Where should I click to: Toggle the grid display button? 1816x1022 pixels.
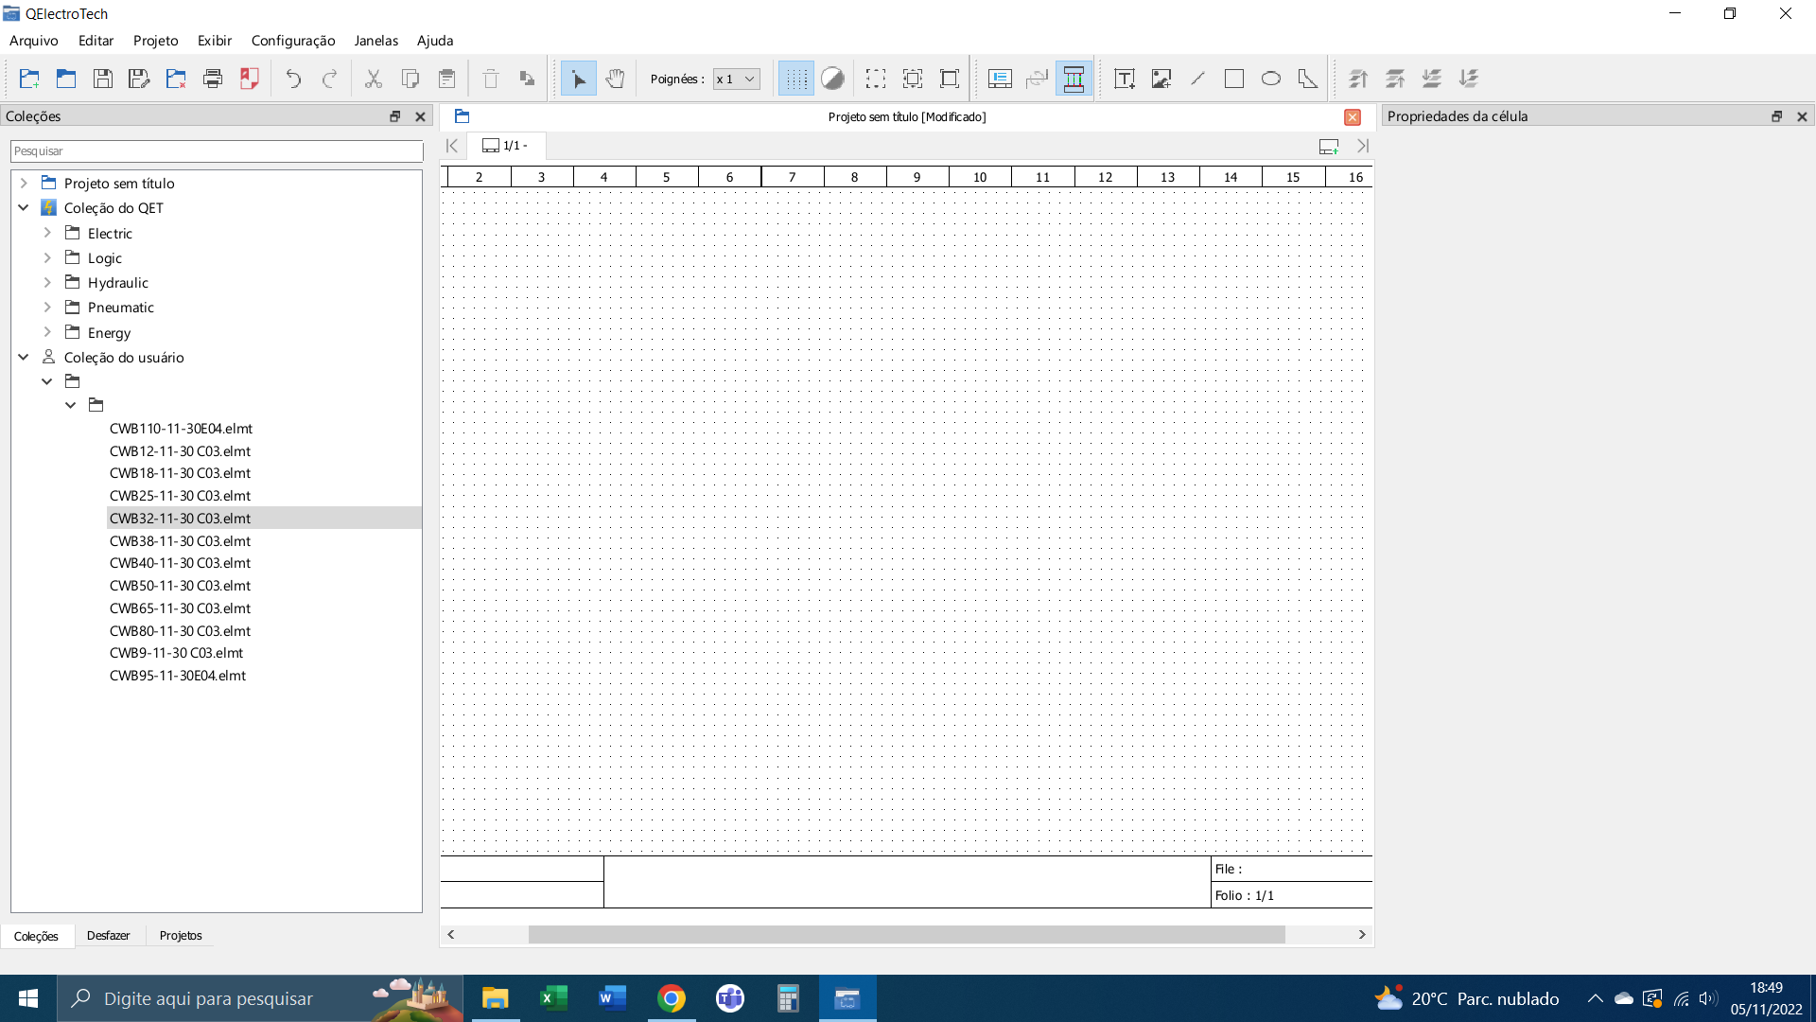(x=795, y=79)
